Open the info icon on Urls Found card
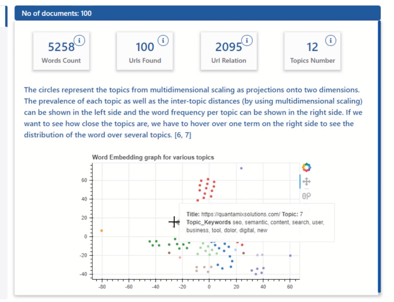Screen dimensions: 394x302 click(x=163, y=40)
